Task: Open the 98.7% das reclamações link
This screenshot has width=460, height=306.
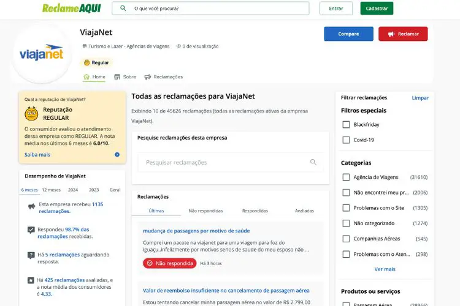Action: click(63, 233)
